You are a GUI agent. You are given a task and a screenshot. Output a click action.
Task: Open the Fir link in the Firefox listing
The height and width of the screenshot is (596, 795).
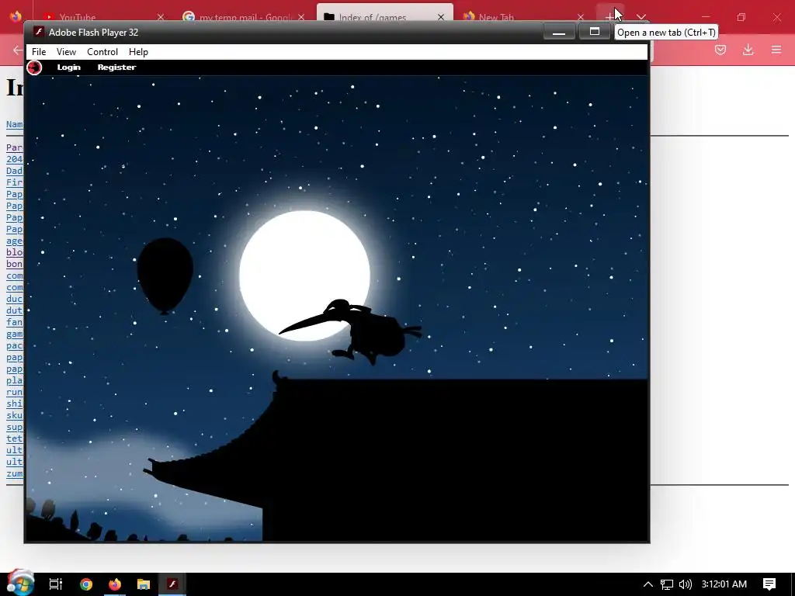[x=14, y=182]
